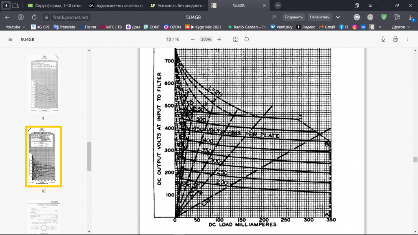Click the fit-to-page icon
418x235 pixels.
(x=235, y=39)
